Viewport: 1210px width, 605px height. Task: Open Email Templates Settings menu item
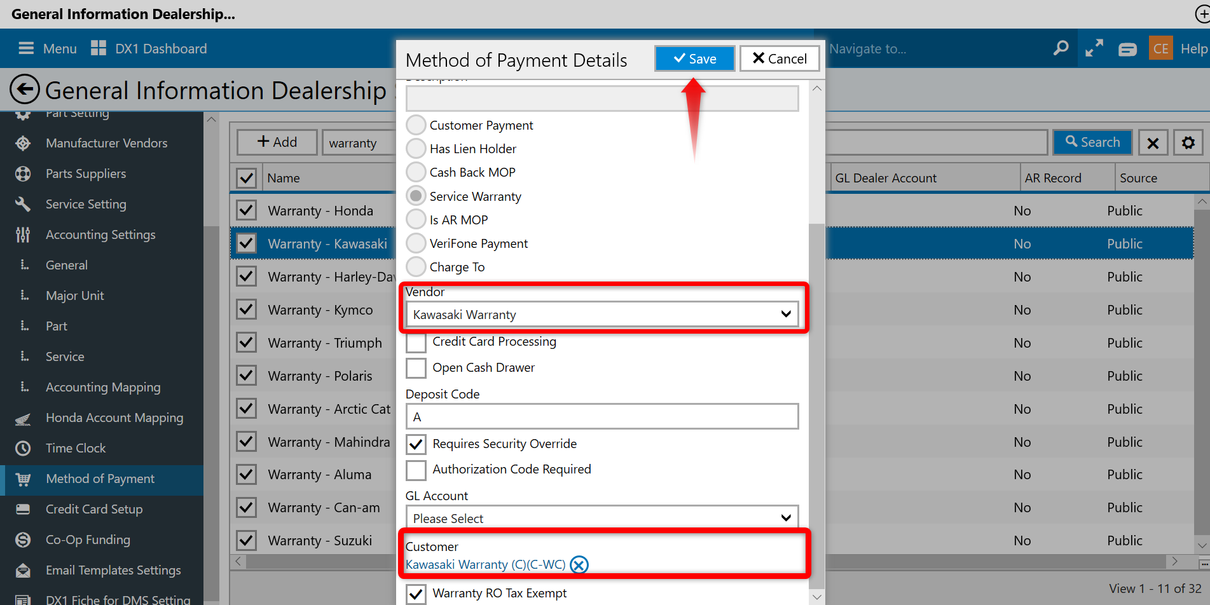tap(113, 570)
